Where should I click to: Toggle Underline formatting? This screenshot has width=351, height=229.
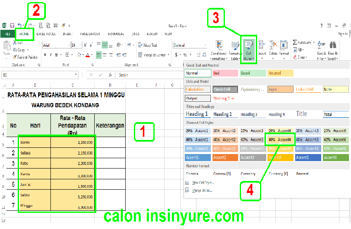(x=56, y=55)
